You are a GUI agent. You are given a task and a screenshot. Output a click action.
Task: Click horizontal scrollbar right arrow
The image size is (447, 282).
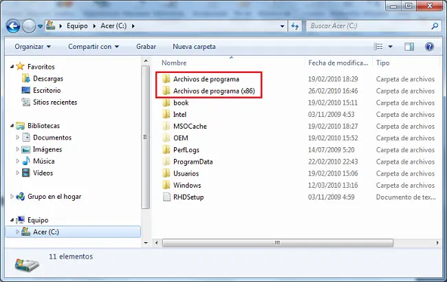pos(437,243)
